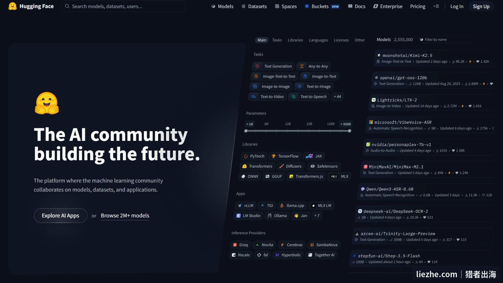503x283 pixels.
Task: Filter by GGUF library icon
Action: (x=267, y=176)
